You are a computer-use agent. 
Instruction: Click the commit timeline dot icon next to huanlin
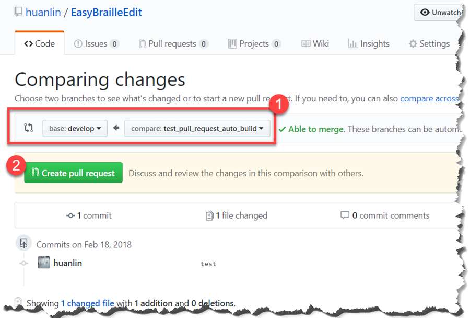click(x=23, y=263)
